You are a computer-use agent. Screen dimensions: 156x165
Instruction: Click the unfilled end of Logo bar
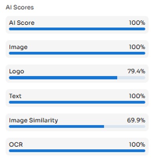131,78
